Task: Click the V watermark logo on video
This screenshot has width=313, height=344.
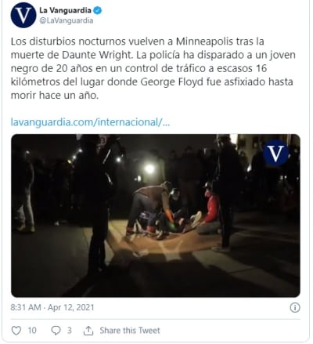Action: pyautogui.click(x=275, y=153)
